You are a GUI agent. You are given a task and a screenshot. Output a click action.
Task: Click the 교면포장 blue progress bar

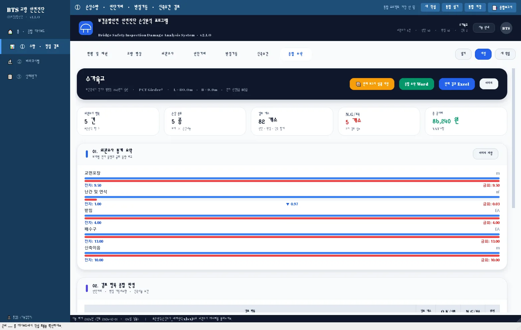coord(292,179)
